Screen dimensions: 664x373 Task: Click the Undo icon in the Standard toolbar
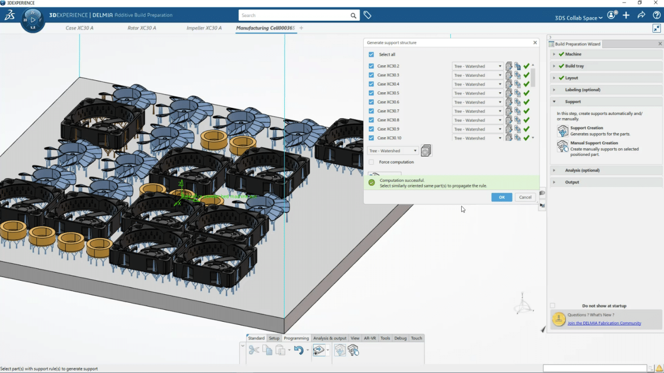click(x=298, y=350)
